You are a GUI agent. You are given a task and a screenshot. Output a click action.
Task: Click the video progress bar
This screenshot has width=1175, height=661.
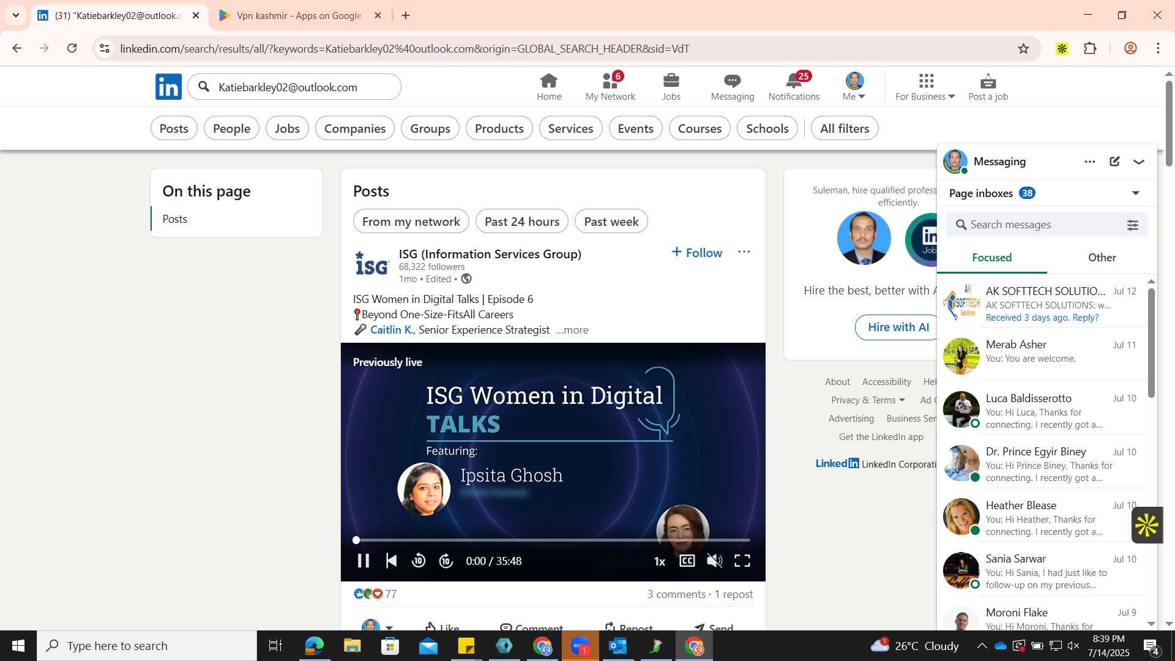553,540
